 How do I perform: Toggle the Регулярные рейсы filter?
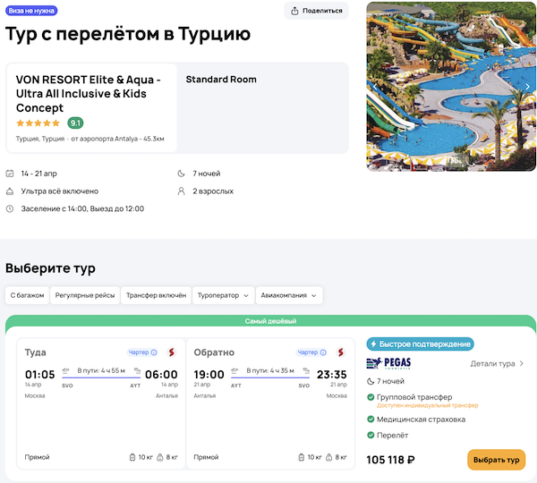[85, 295]
